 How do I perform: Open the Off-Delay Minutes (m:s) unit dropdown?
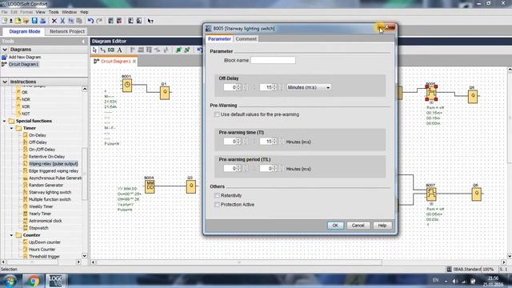pos(309,87)
